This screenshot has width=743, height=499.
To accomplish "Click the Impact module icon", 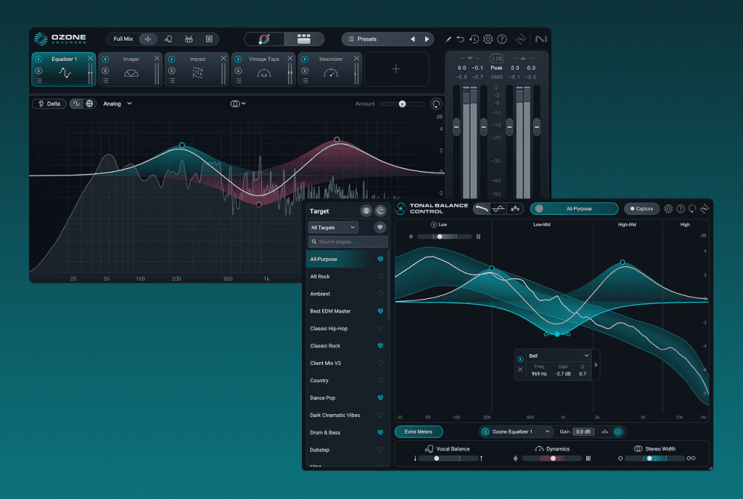I will click(197, 73).
